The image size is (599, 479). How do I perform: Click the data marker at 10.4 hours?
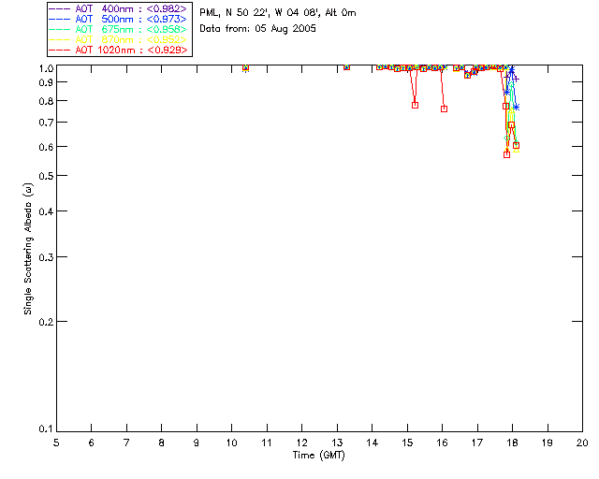tap(245, 67)
